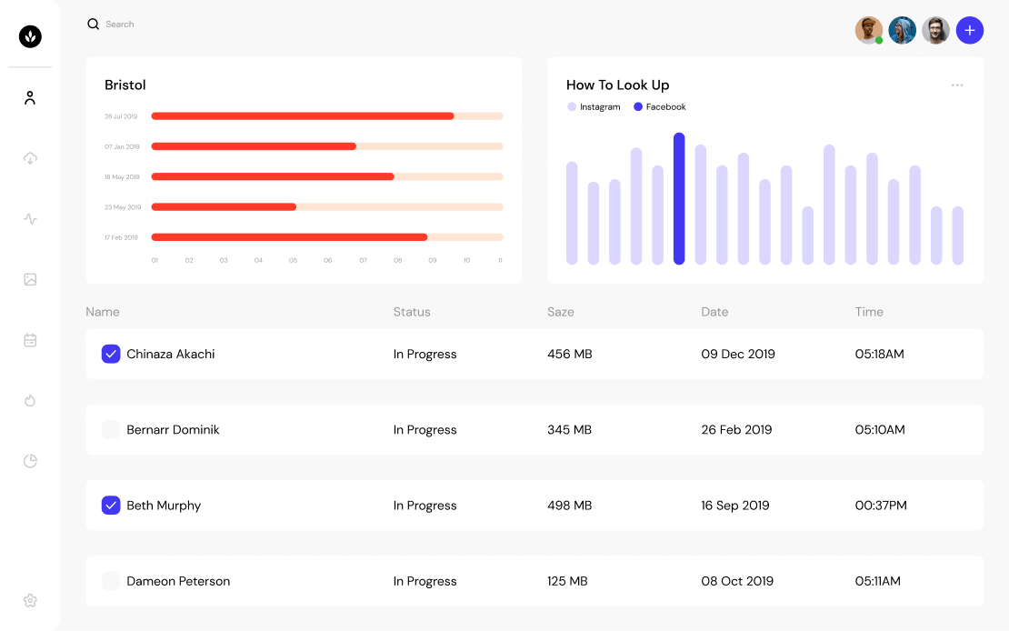
Task: Select the highlighted Facebook bar in chart
Action: pos(679,198)
